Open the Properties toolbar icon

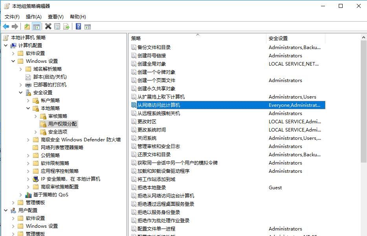(x=57, y=26)
